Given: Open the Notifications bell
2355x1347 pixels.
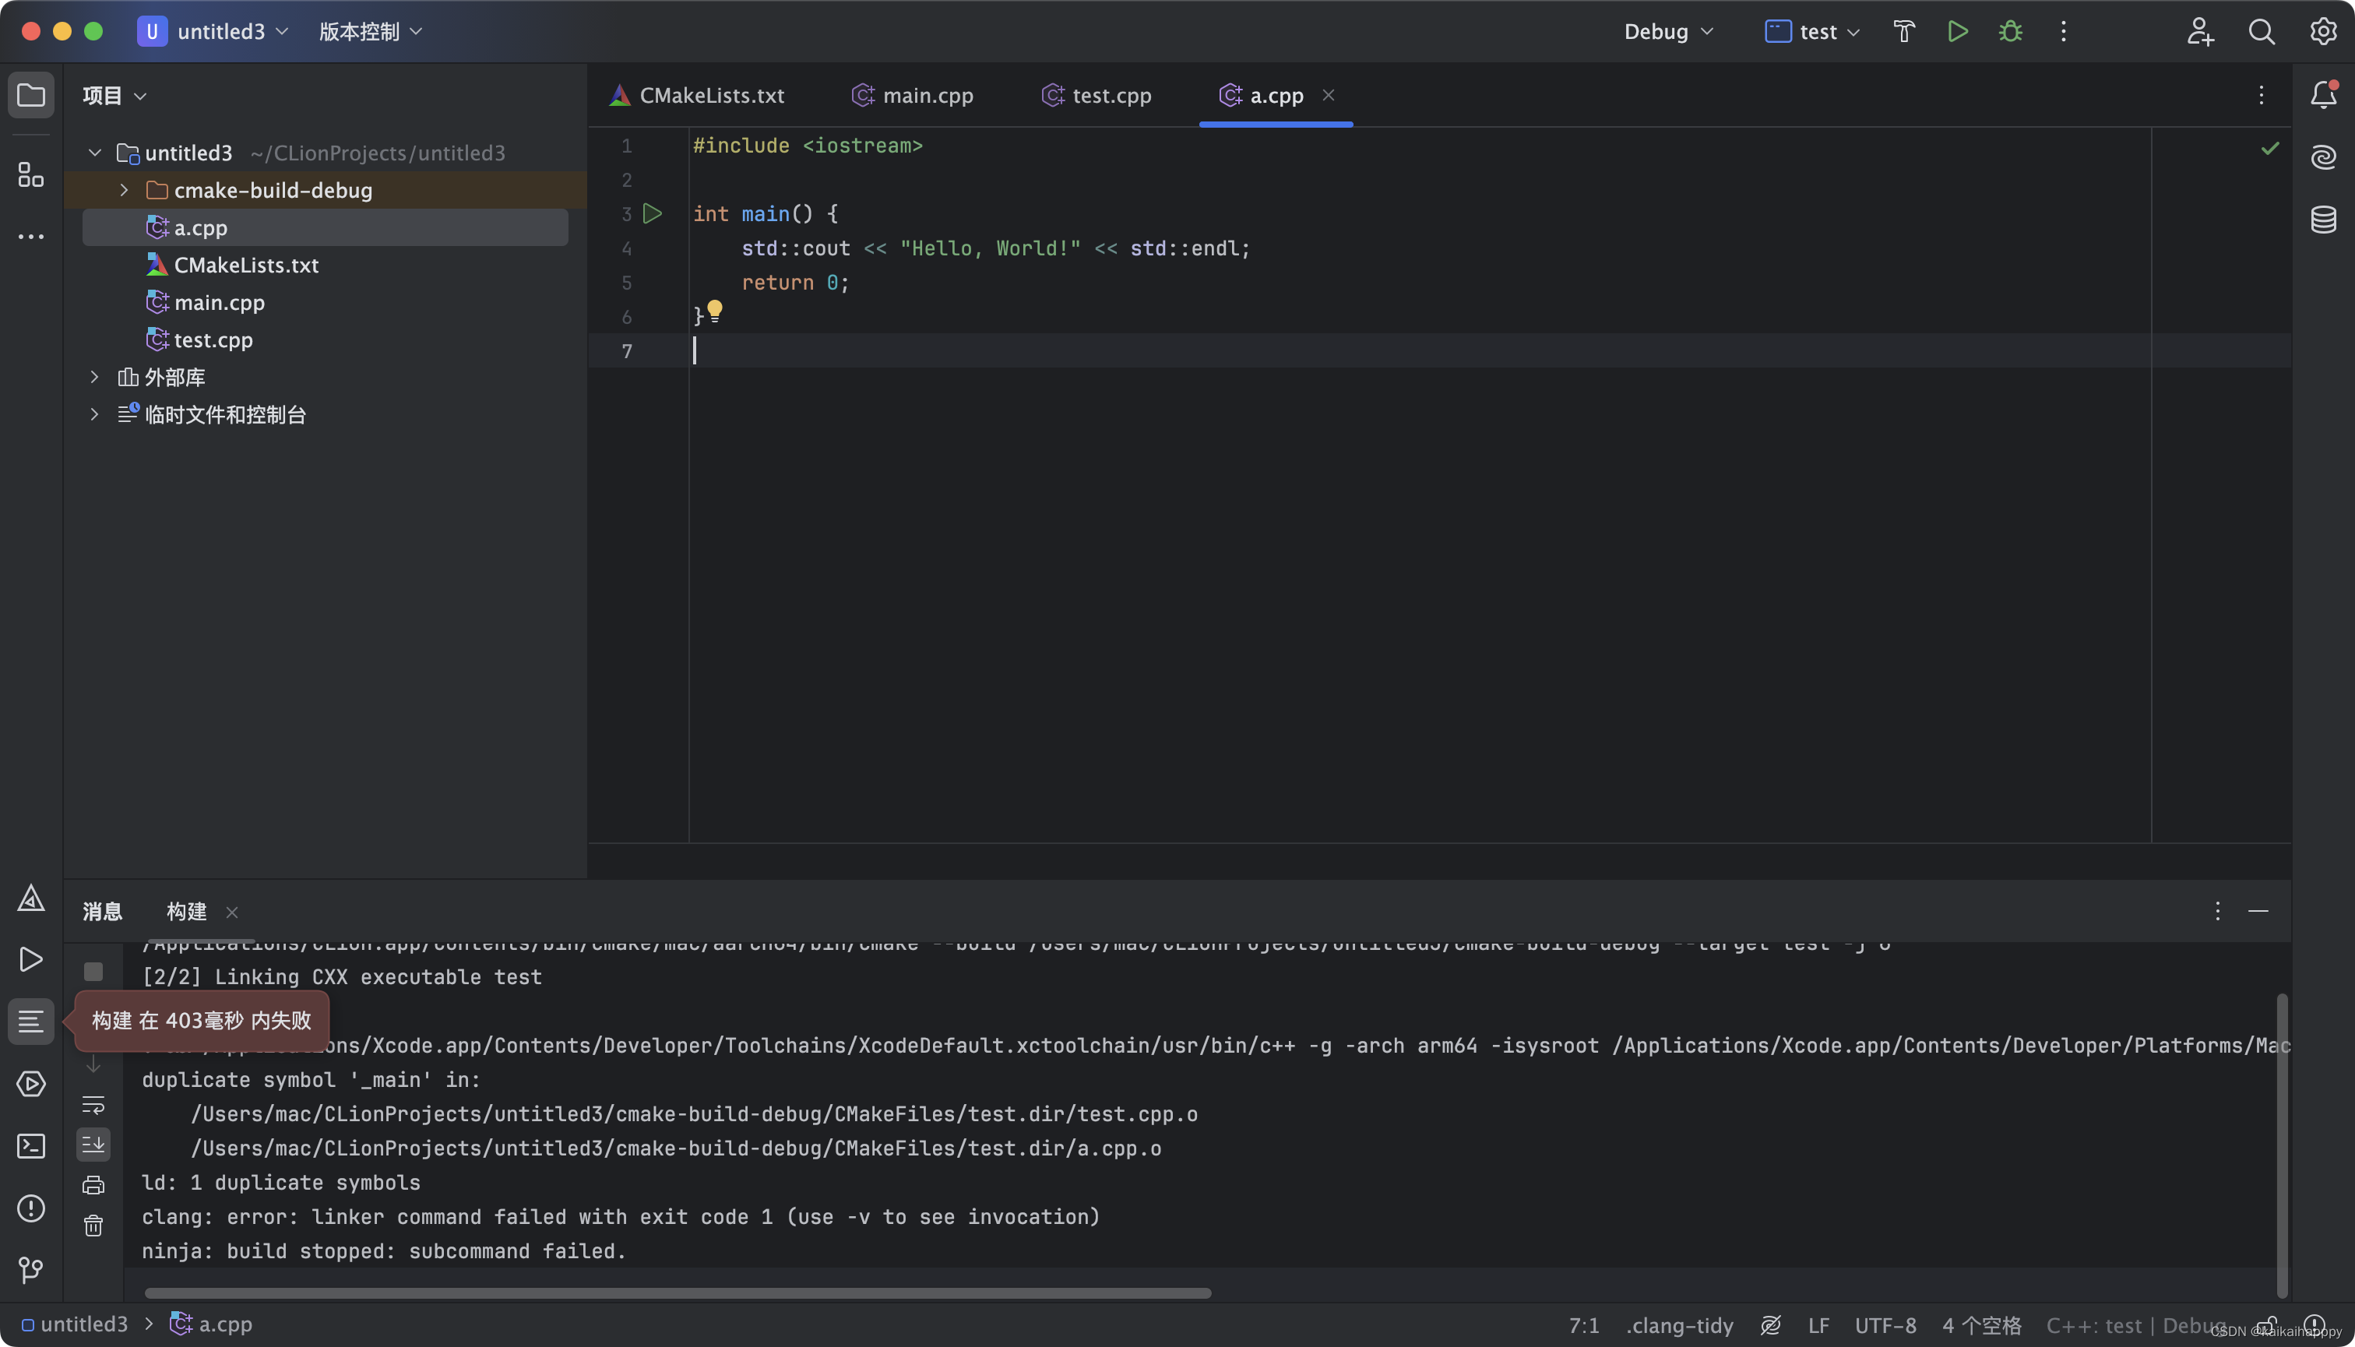Looking at the screenshot, I should (x=2324, y=94).
